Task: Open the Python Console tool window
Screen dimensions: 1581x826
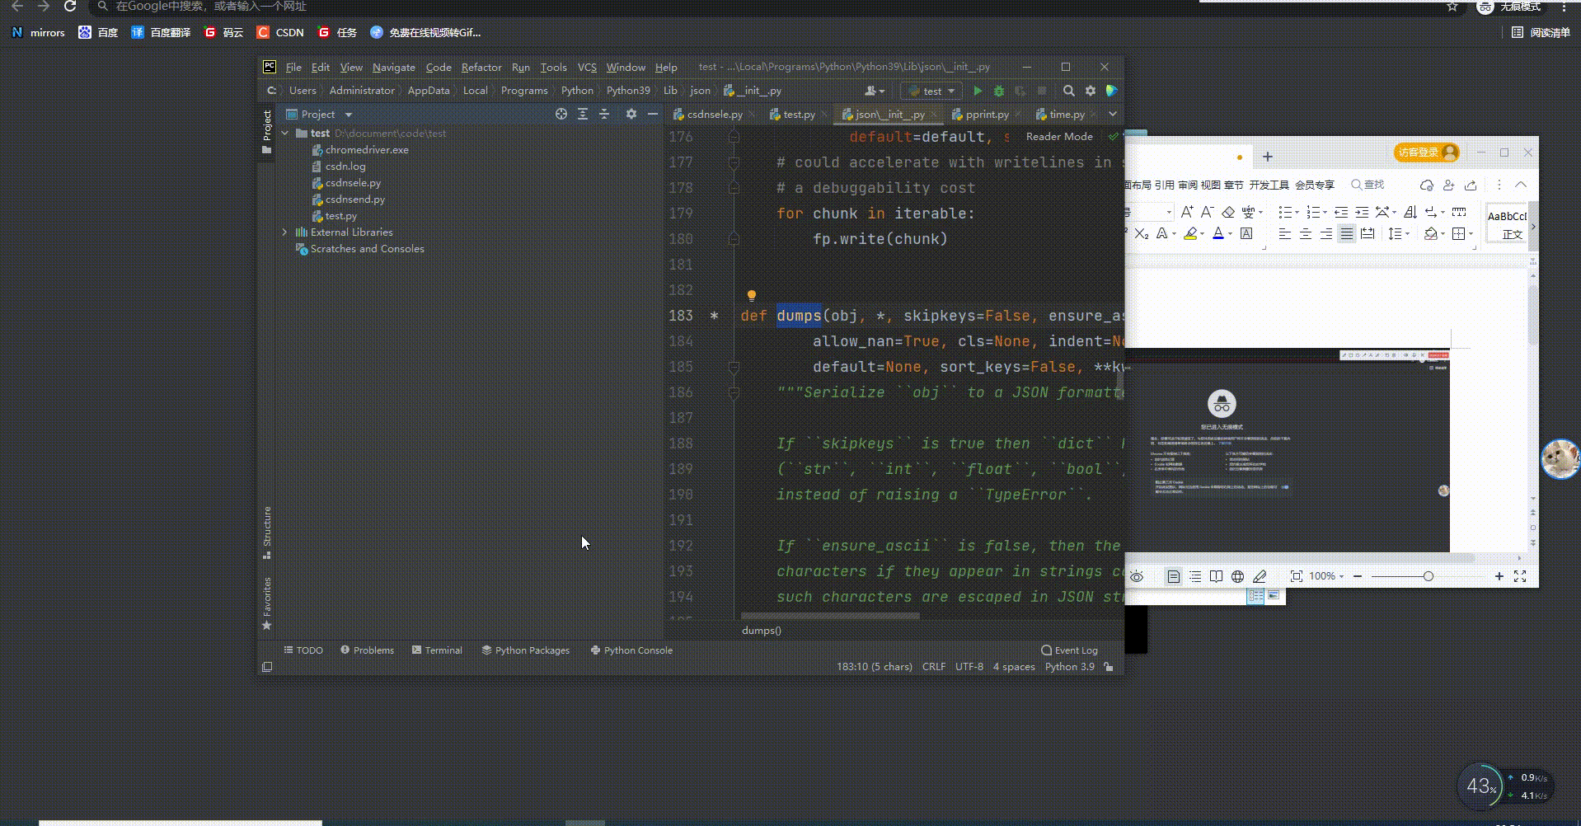Action: tap(631, 650)
